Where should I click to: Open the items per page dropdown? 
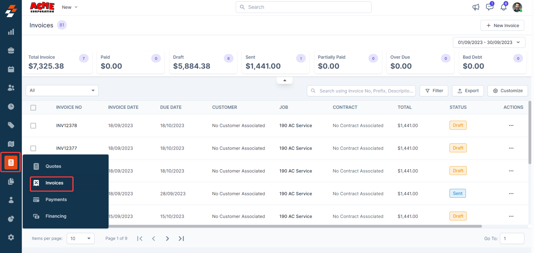(80, 239)
